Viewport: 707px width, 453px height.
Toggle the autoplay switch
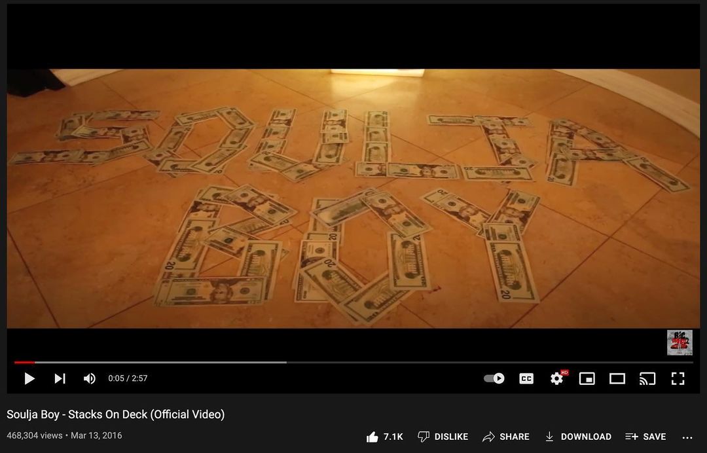coord(494,378)
